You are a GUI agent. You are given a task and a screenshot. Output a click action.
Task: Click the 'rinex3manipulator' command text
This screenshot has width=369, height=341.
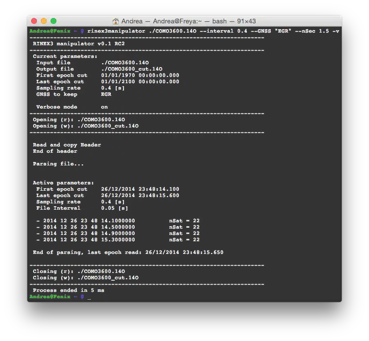pyautogui.click(x=116, y=31)
